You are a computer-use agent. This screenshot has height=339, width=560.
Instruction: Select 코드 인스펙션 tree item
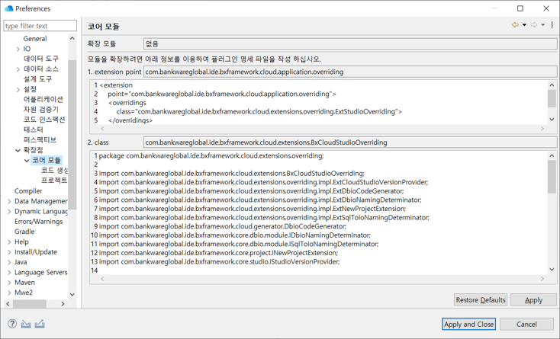pos(44,120)
